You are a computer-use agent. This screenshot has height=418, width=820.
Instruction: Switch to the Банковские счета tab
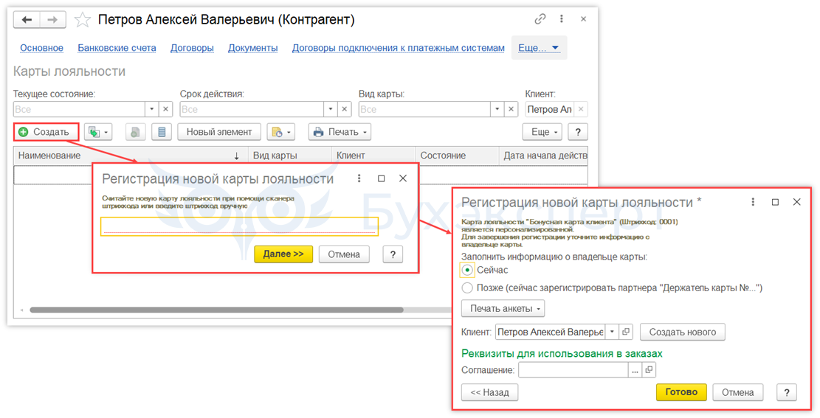117,48
